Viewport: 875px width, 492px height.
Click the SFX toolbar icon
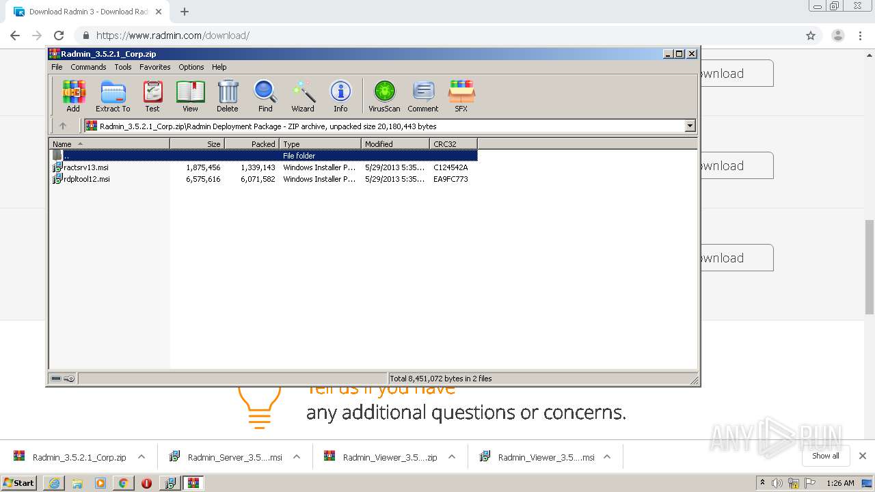[x=461, y=96]
